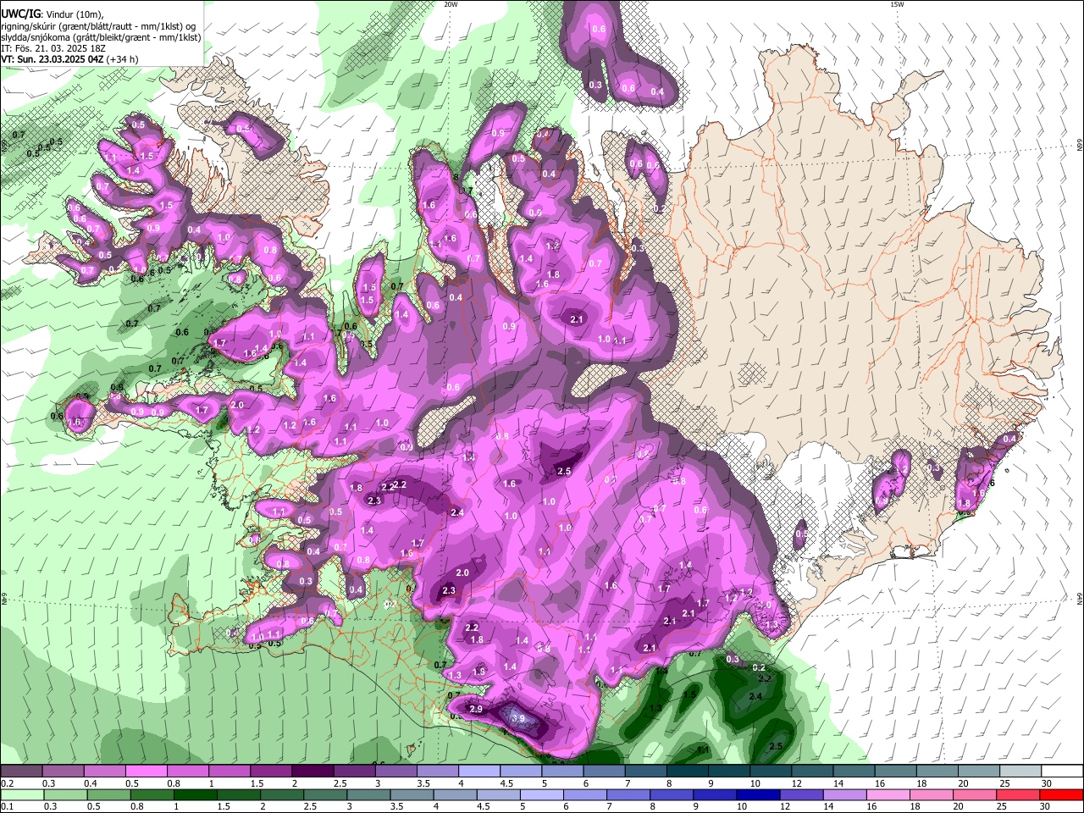Click the '2.9' value near the south coast
Image resolution: width=1084 pixels, height=813 pixels.
tap(474, 709)
